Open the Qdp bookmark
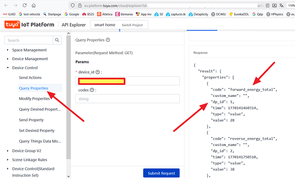295x193 pixels. click(x=257, y=14)
